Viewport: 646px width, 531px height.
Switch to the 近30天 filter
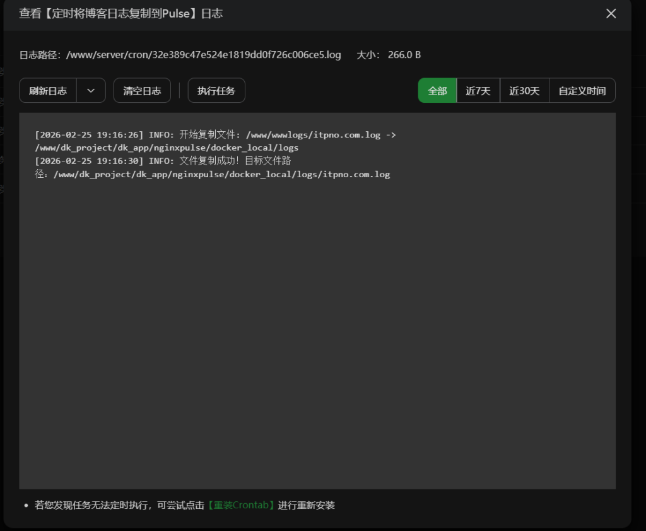pyautogui.click(x=524, y=91)
